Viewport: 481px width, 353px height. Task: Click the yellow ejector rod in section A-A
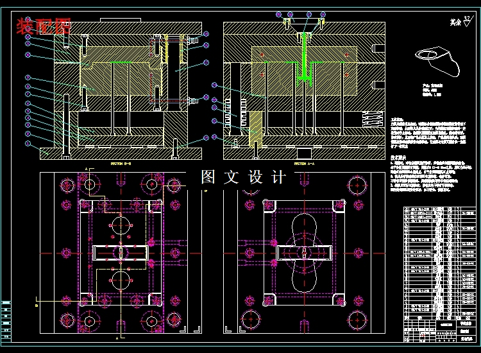(x=255, y=130)
